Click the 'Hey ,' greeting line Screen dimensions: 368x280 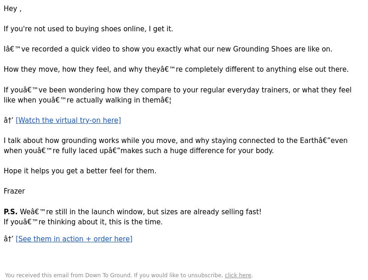point(12,9)
